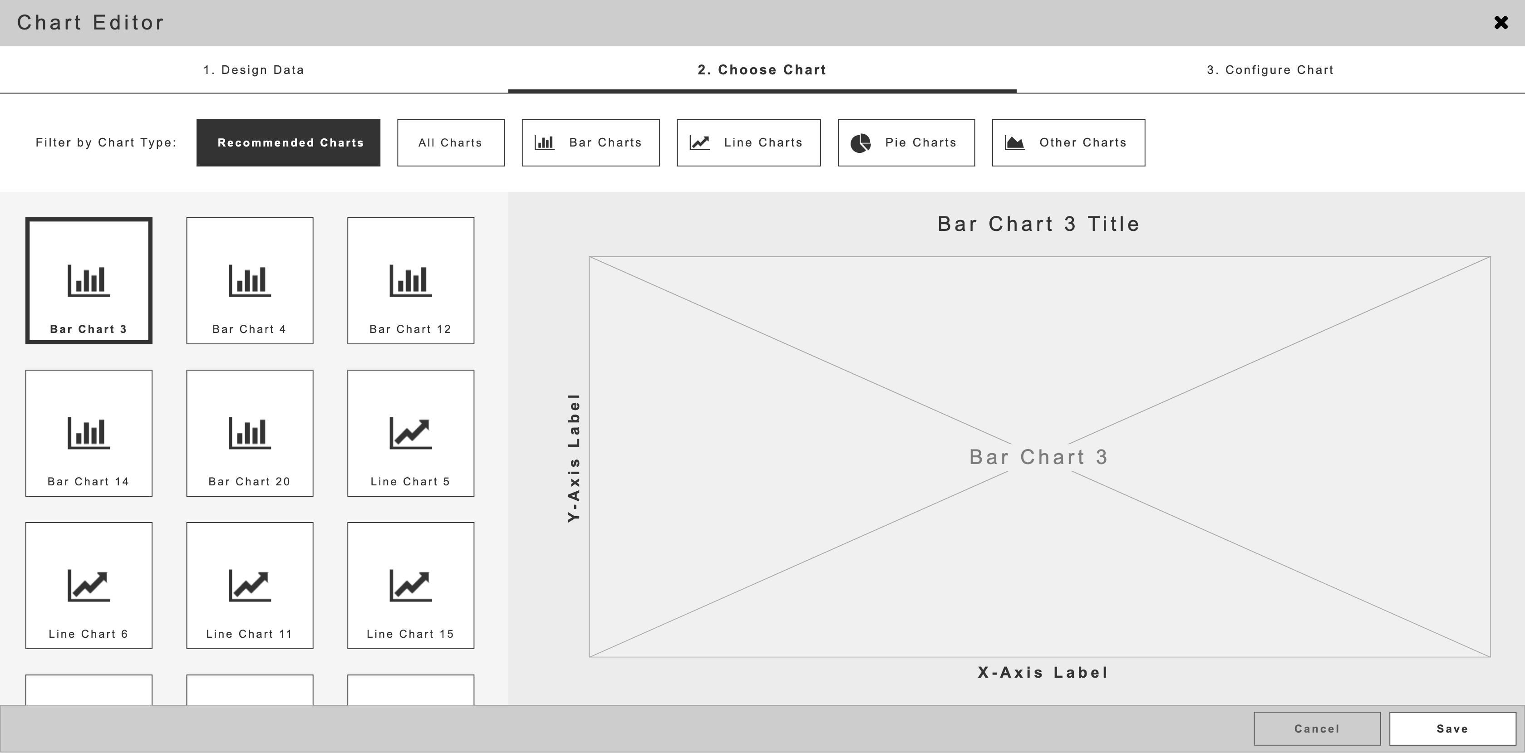Click the Bar Chart 3 tile label

pos(89,329)
